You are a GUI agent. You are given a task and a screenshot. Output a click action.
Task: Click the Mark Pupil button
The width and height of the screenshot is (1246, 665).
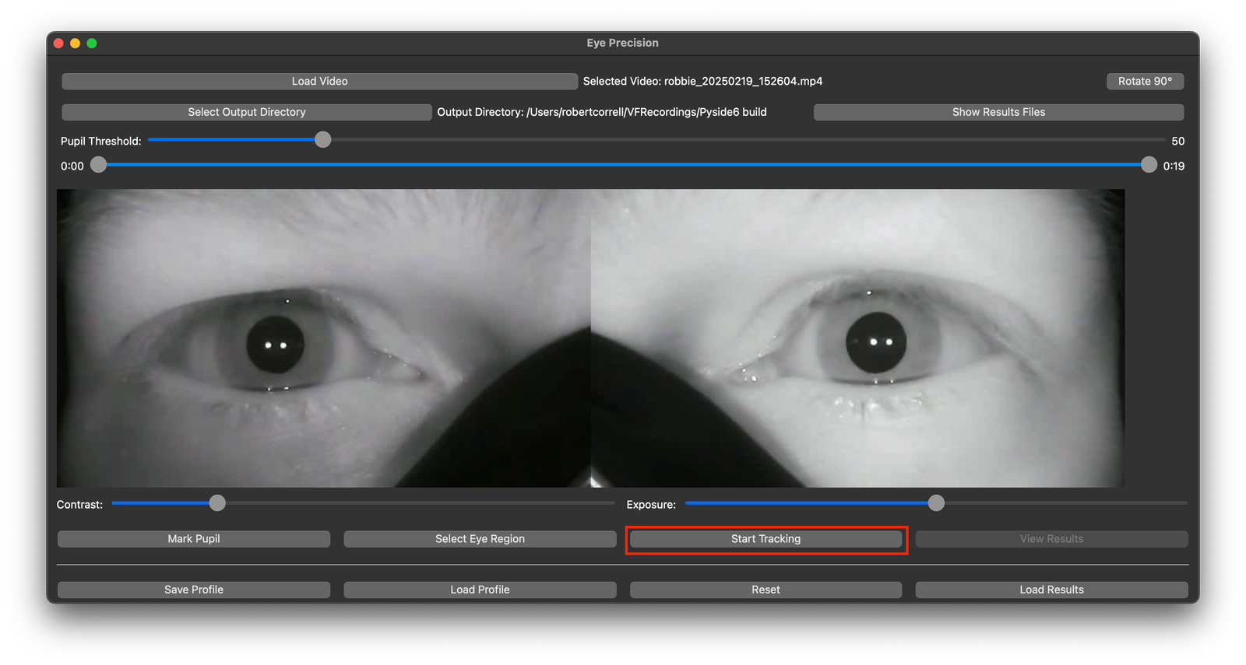click(x=194, y=539)
